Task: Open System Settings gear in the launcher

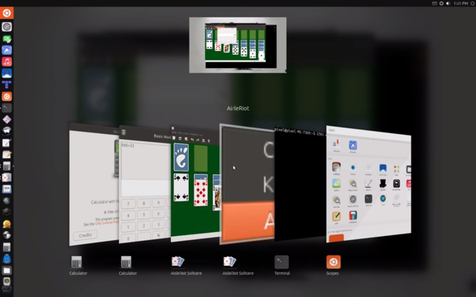Action: click(7, 27)
